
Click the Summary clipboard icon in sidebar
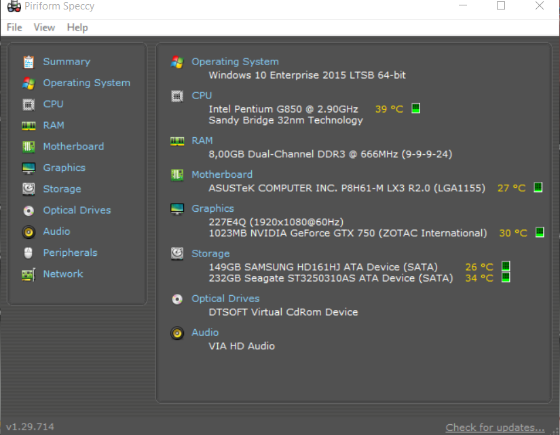click(x=29, y=62)
